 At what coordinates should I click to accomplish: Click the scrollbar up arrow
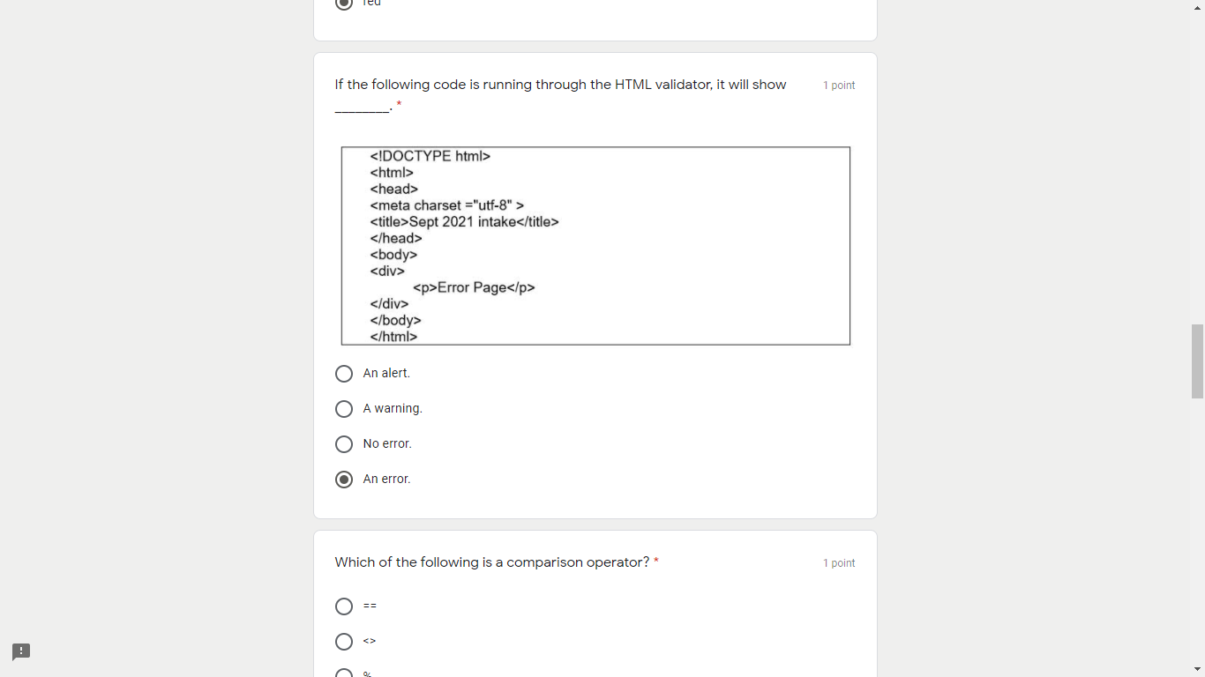click(1198, 7)
